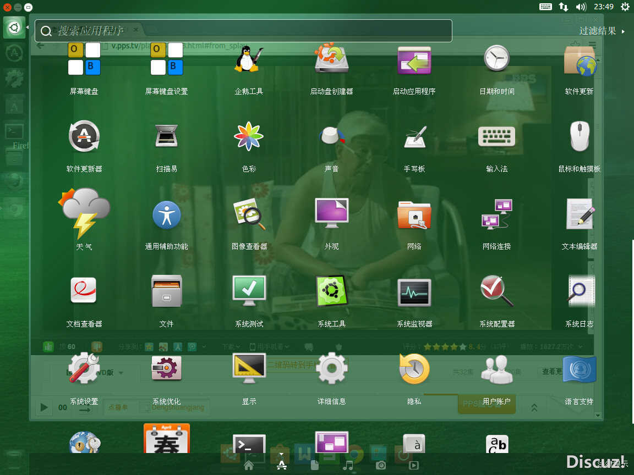Focus the 搜索应用程序 search field
The image size is (634, 475).
click(x=243, y=31)
